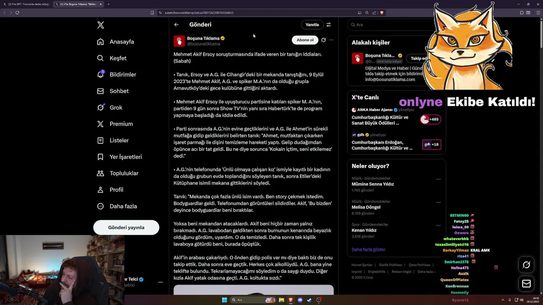The image size is (543, 305).
Task: Click the address bar URL x.com/bosunatiklama
Action: [x=199, y=13]
